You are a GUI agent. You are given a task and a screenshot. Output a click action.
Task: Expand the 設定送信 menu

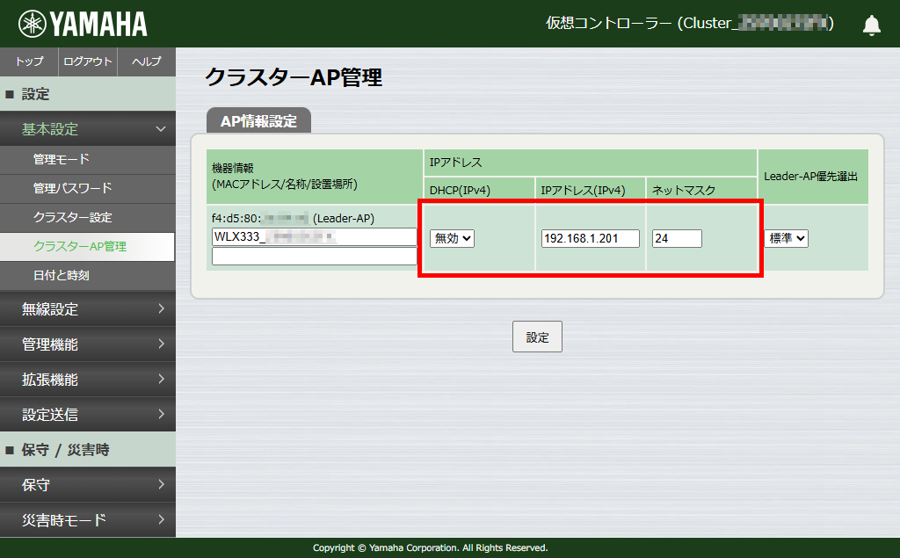click(x=88, y=415)
